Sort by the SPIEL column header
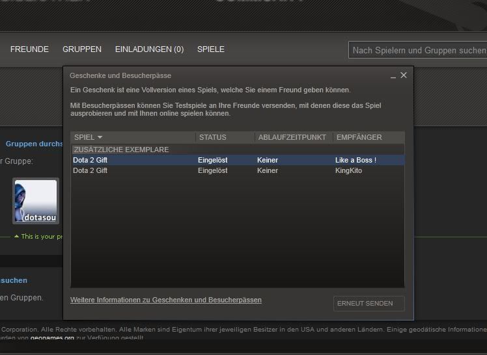The width and height of the screenshot is (487, 355). tap(133, 137)
